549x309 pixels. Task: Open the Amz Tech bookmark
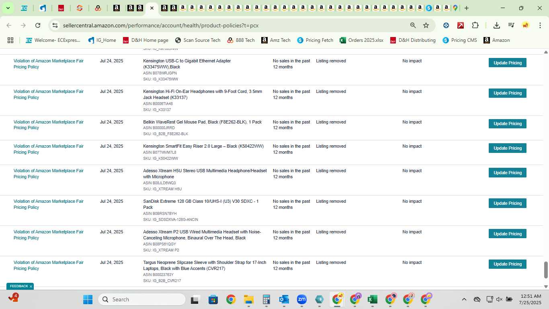(x=276, y=40)
